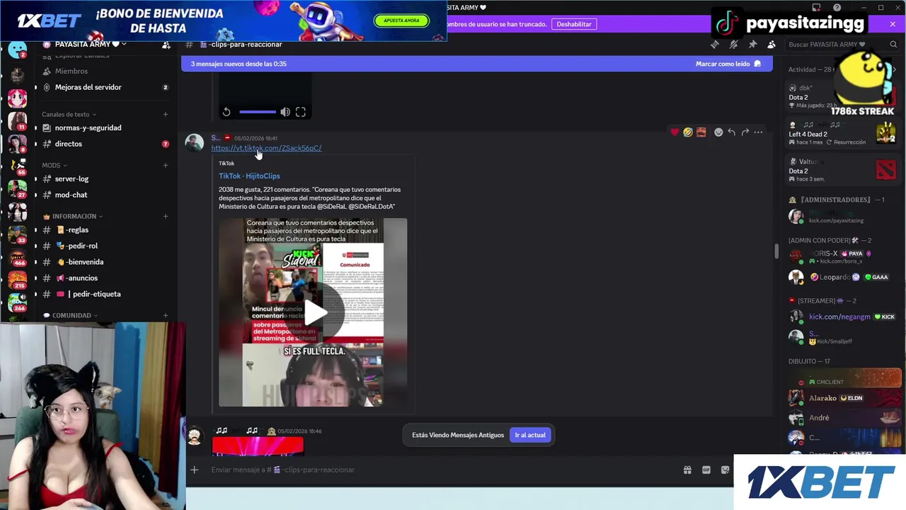Image resolution: width=906 pixels, height=510 pixels.
Task: Open the gift icon in message bar
Action: (687, 470)
